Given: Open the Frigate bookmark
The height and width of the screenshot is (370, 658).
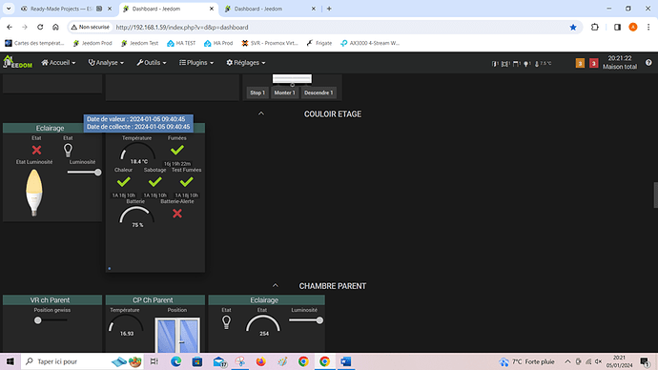Looking at the screenshot, I should 319,43.
